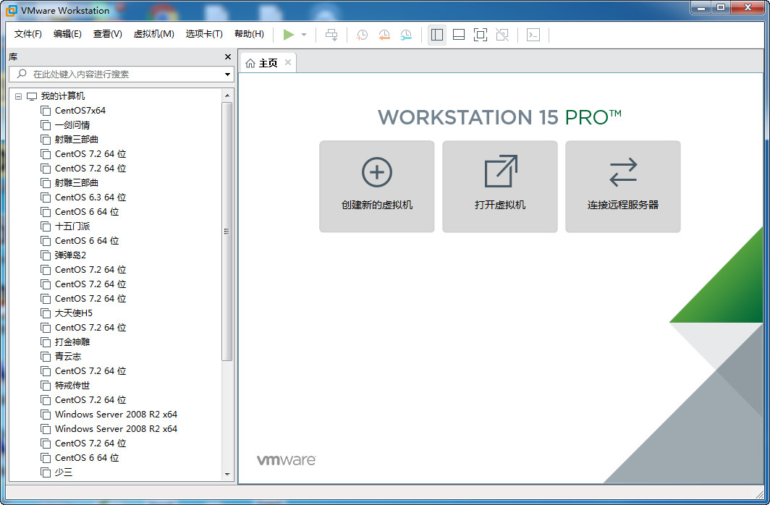Click 创建新的虚拟机 button
770x505 pixels.
[376, 187]
